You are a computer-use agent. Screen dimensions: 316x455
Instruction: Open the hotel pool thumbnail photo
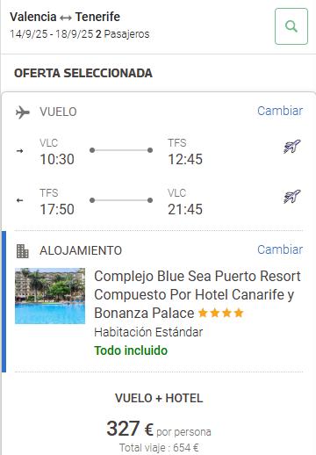tap(50, 296)
